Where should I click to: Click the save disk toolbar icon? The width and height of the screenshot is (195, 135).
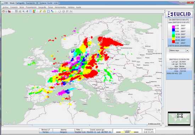[x=6, y=11]
